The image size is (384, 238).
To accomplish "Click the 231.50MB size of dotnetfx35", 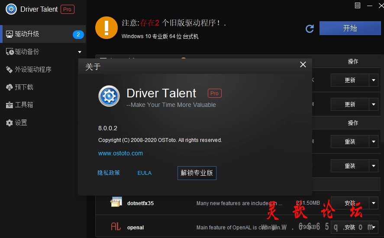I will (x=308, y=203).
